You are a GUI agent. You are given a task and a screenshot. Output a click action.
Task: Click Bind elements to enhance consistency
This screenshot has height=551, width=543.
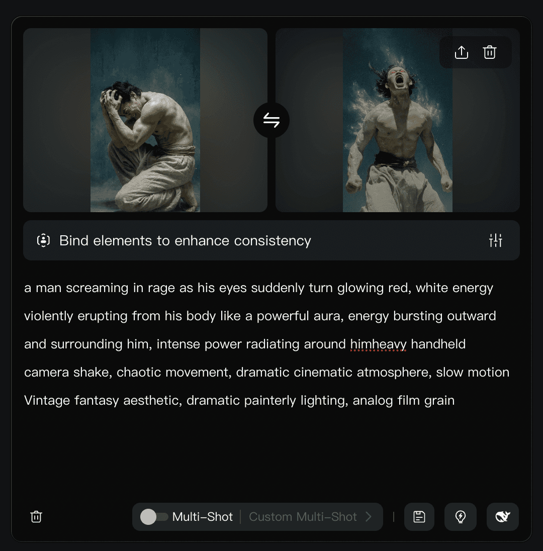pos(185,241)
